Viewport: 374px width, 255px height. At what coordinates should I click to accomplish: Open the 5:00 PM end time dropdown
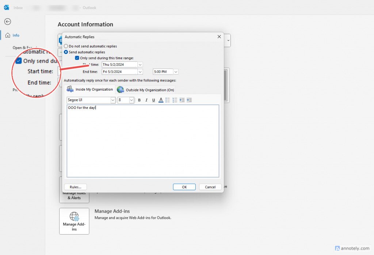(x=175, y=72)
